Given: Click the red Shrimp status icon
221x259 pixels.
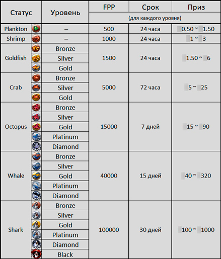Looking at the screenshot, I should point(36,38).
